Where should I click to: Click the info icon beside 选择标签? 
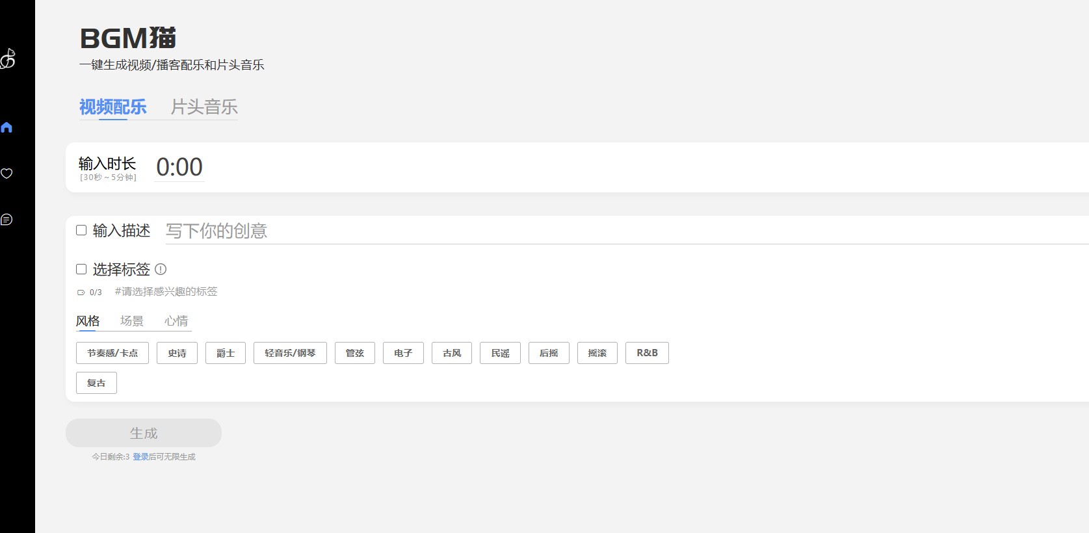[x=161, y=269]
